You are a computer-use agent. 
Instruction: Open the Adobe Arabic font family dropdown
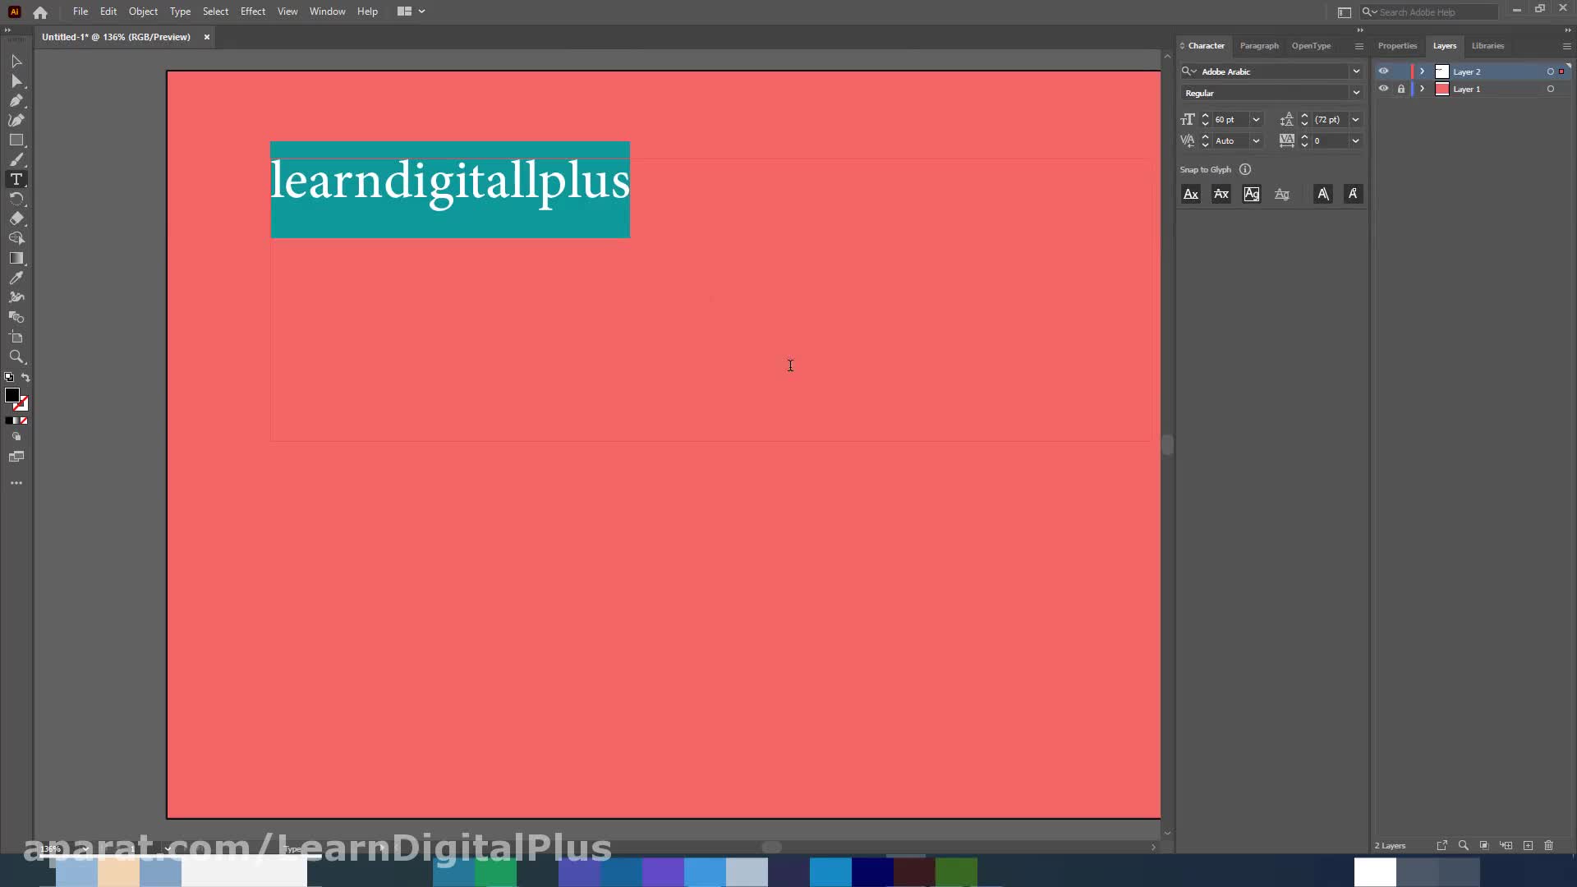point(1356,71)
